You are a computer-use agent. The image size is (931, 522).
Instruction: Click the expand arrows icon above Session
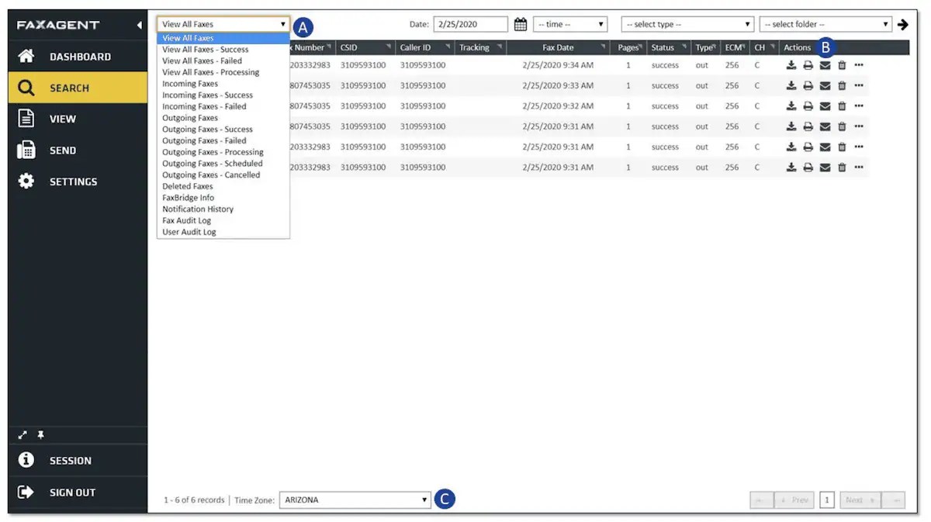(23, 436)
